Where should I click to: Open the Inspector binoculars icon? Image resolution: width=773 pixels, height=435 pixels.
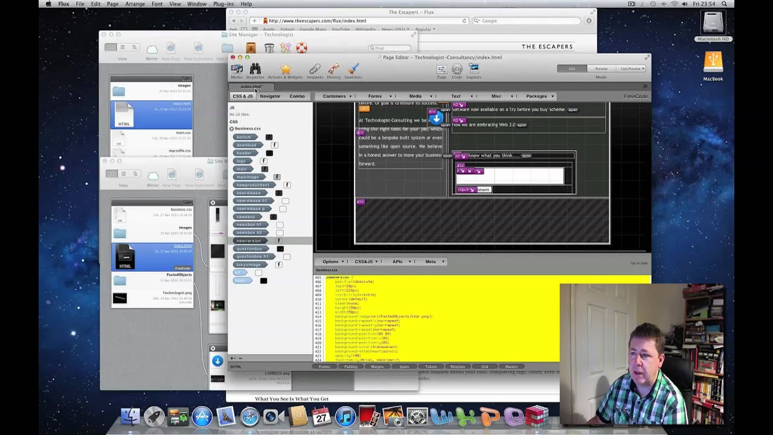[255, 69]
